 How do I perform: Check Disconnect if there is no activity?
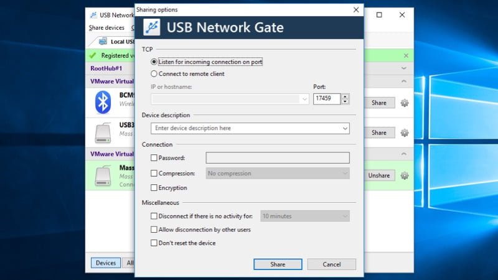coord(154,216)
